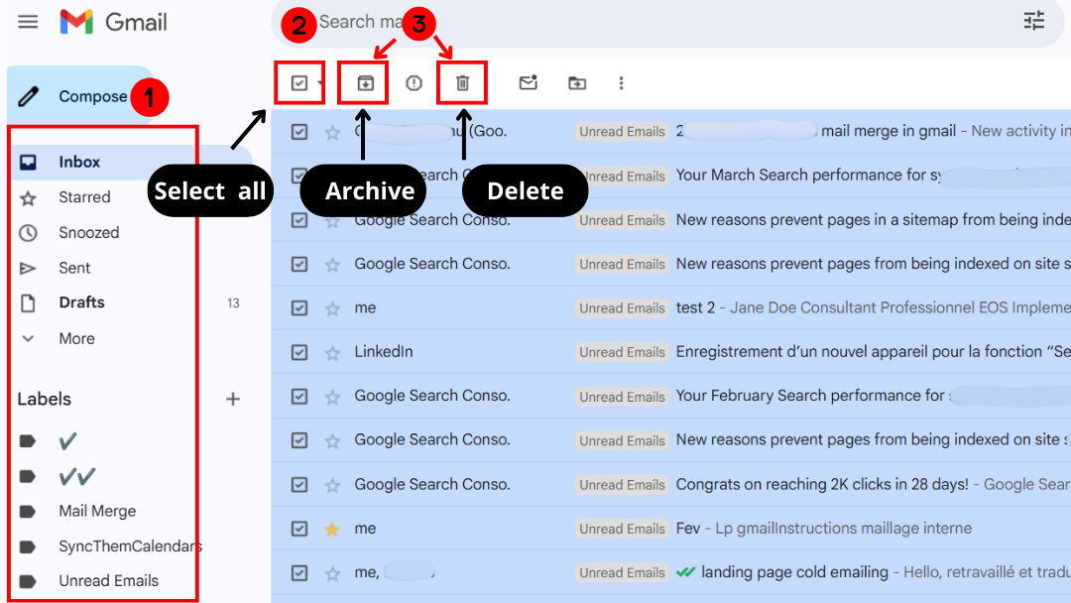Click the Mail Merge label tag icon

point(28,512)
